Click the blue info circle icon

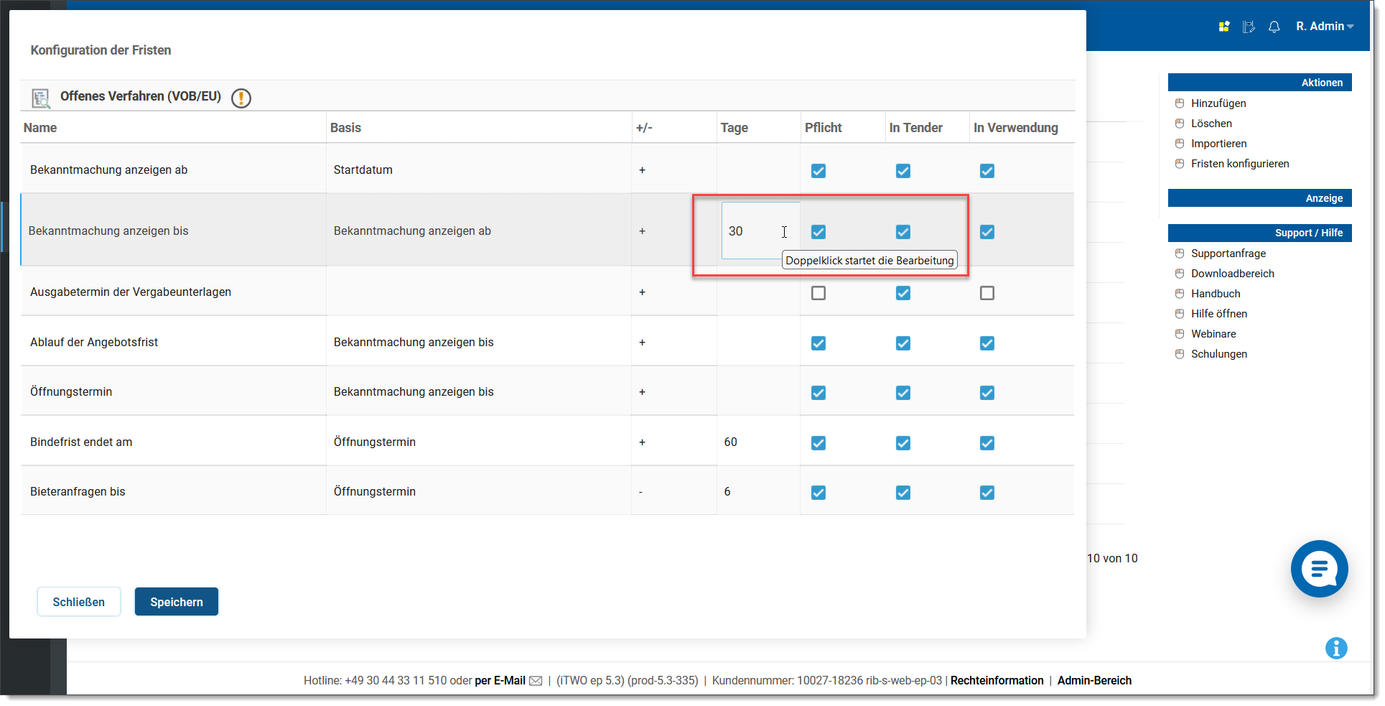pos(1336,648)
